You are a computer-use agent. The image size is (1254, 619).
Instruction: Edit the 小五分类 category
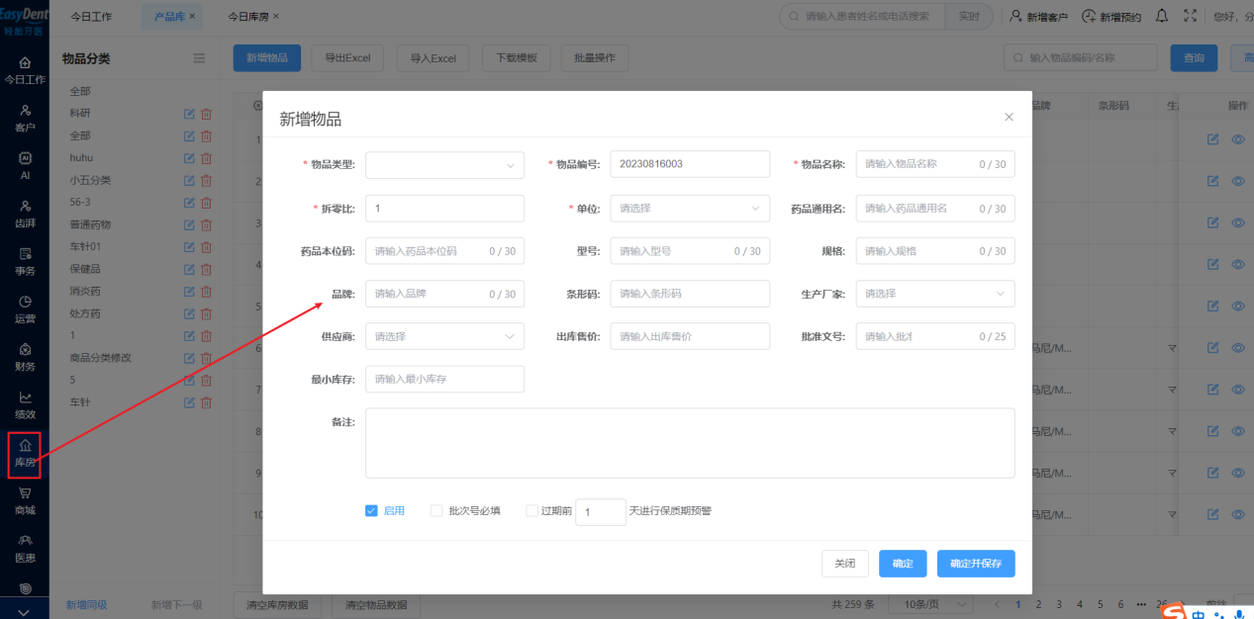click(189, 180)
